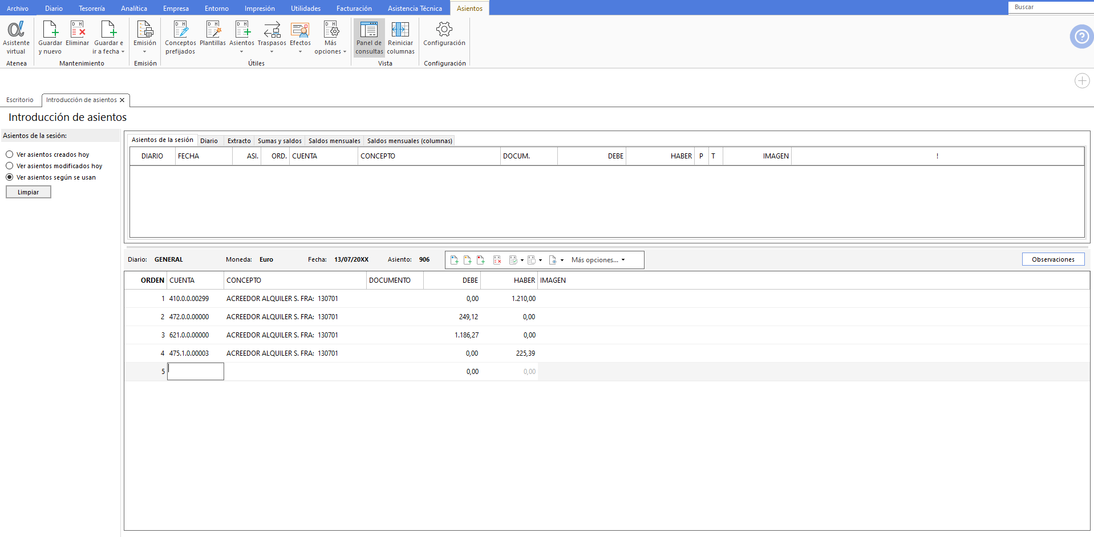
Task: Expand the preview eye icon dropdown arrow
Action: tap(562, 260)
